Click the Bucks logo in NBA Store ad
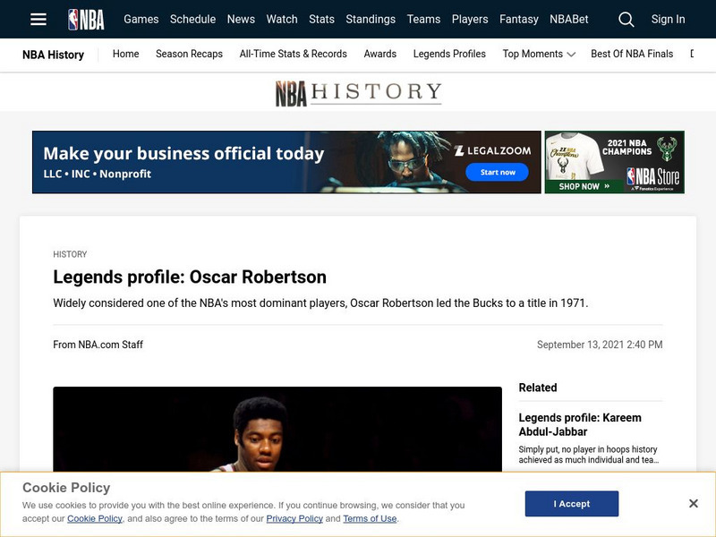The height and width of the screenshot is (537, 716). [667, 149]
